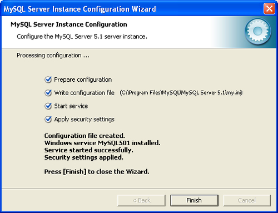The height and width of the screenshot is (213, 278).
Task: Click the gear icon in the header
Action: click(257, 31)
